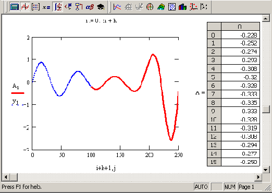The image size is (272, 193).
Task: Select the row 2 cell showing -0.274
Action: click(240, 52)
